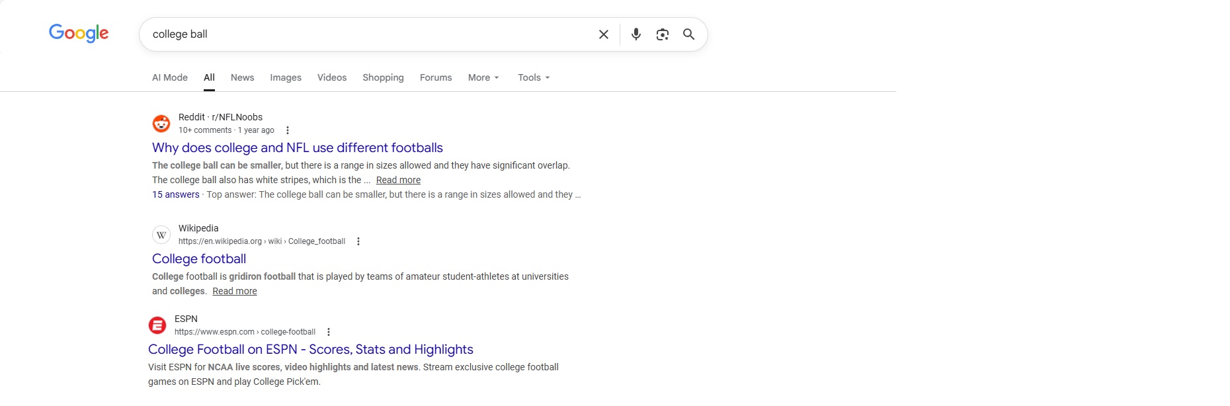Click the 'Wikipedia' site name
Screen dimensions: 1230x406
click(198, 228)
